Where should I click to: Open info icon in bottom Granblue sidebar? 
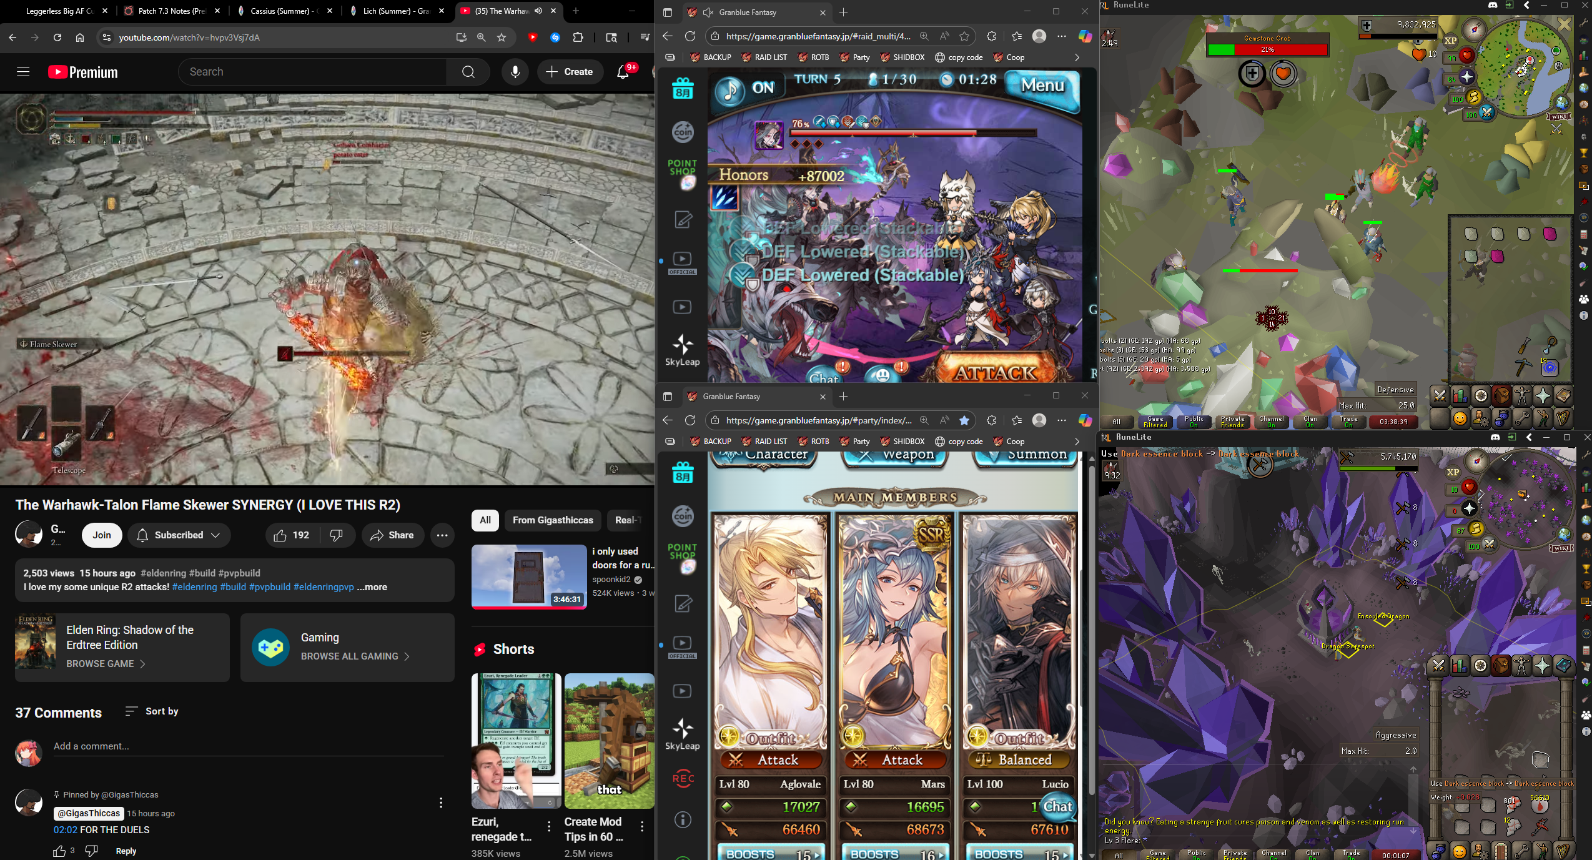(683, 819)
